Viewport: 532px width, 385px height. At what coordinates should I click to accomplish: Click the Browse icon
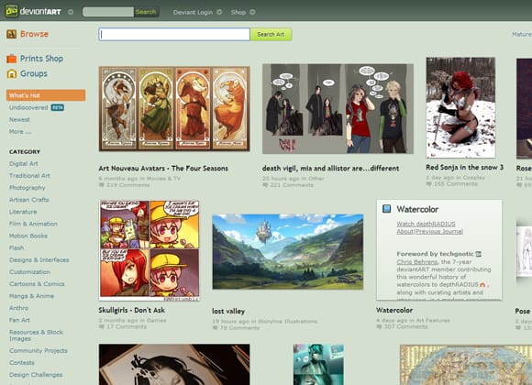click(12, 34)
